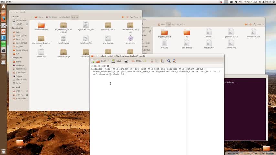
Task: Open the public_html bookmark in mesh window
Action: click(20, 36)
